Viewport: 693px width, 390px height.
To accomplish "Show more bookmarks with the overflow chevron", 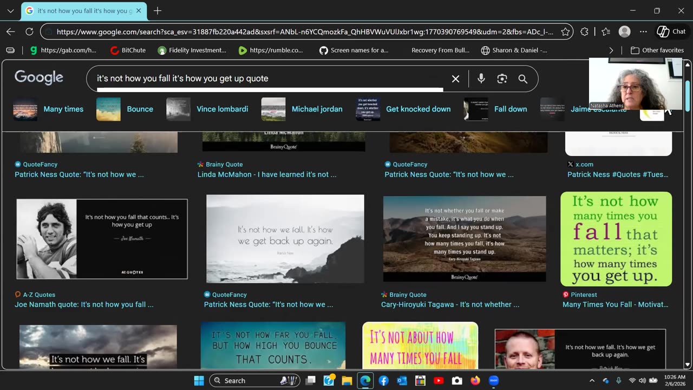I will (x=611, y=50).
